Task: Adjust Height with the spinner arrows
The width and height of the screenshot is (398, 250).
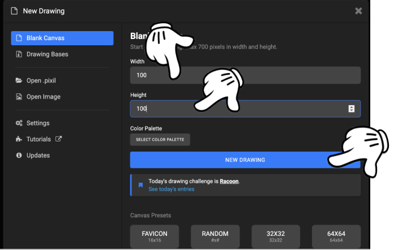Action: pos(352,109)
